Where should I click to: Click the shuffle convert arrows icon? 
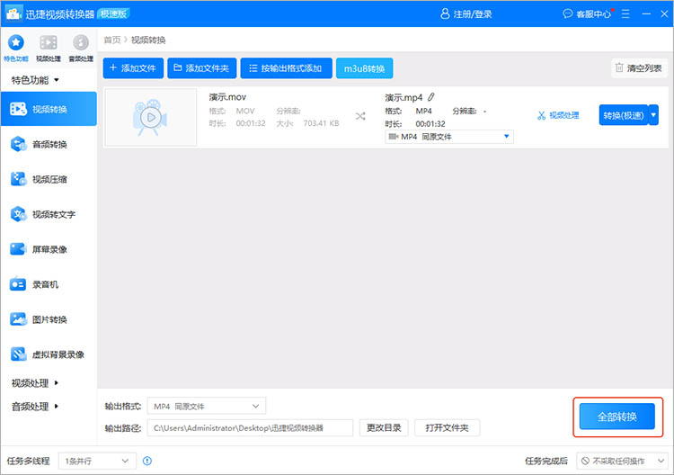(360, 116)
